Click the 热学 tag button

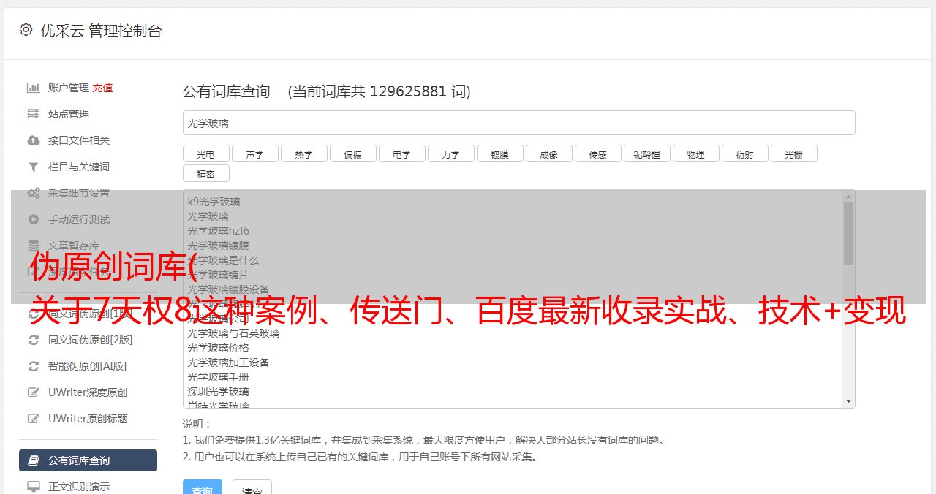click(303, 153)
